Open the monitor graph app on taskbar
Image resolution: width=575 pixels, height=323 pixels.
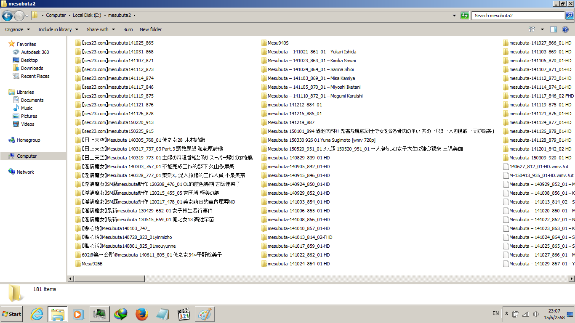coord(100,314)
